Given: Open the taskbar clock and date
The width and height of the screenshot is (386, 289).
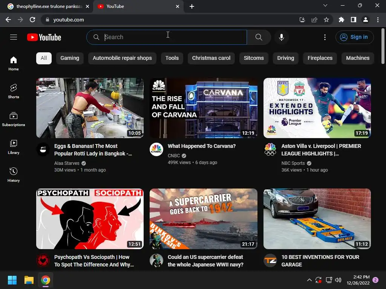Looking at the screenshot, I should [x=358, y=280].
